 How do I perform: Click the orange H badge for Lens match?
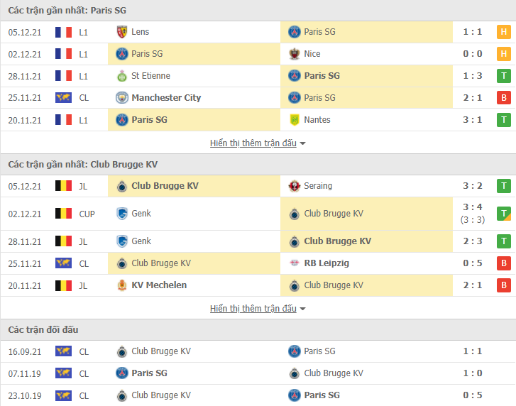(503, 32)
